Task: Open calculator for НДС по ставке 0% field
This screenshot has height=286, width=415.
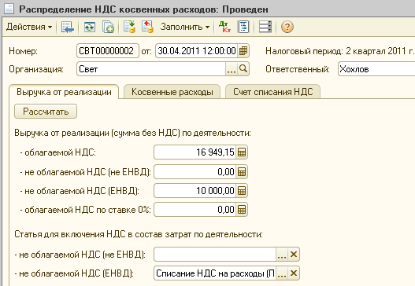Action: [x=242, y=210]
